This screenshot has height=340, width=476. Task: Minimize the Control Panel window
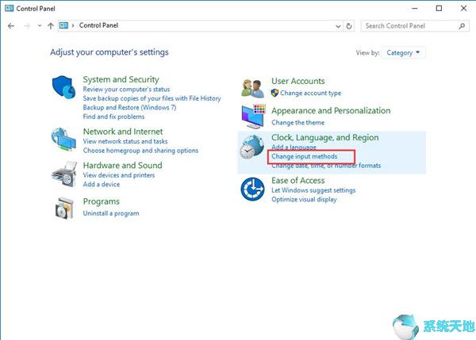click(415, 8)
